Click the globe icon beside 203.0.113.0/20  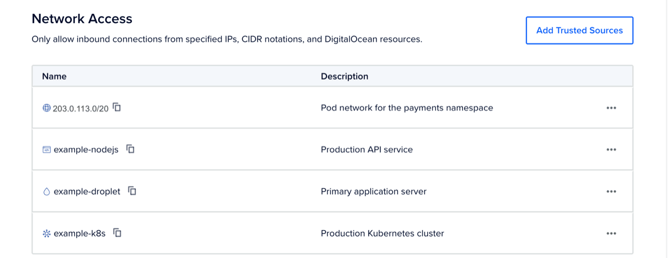pos(46,108)
